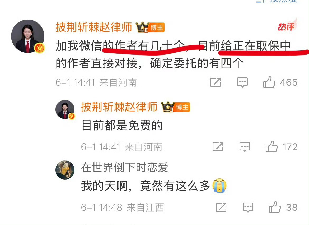Open reply bubble on '目前都是免费的' comment

[245, 147]
